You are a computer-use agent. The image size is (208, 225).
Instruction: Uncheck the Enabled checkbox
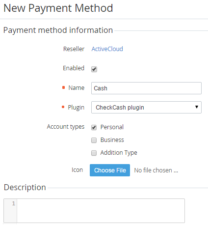pos(94,69)
